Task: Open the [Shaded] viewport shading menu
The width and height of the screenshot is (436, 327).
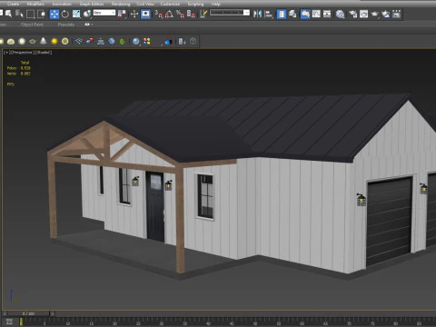Action: [x=44, y=53]
